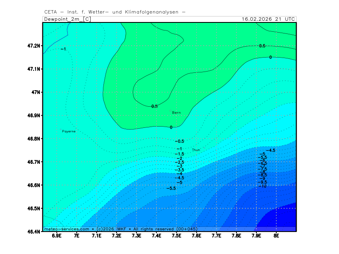Click the 0.5 contour label near Bern
339x254 pixels.
(x=155, y=106)
